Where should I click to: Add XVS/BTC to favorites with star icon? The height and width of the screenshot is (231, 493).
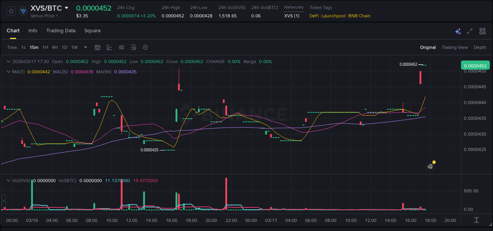click(x=11, y=11)
